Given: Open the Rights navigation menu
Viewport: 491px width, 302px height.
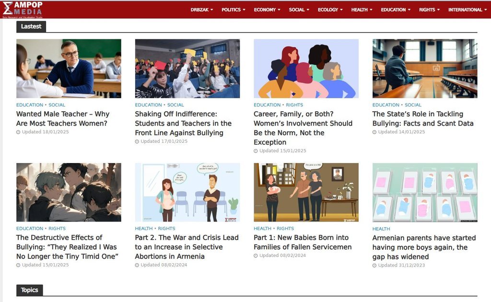Looking at the screenshot, I should pyautogui.click(x=429, y=10).
